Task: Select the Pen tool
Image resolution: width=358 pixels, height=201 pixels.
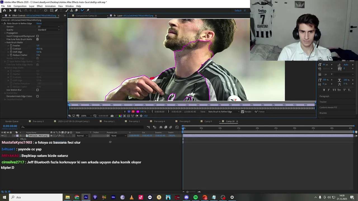Action: tap(56, 10)
